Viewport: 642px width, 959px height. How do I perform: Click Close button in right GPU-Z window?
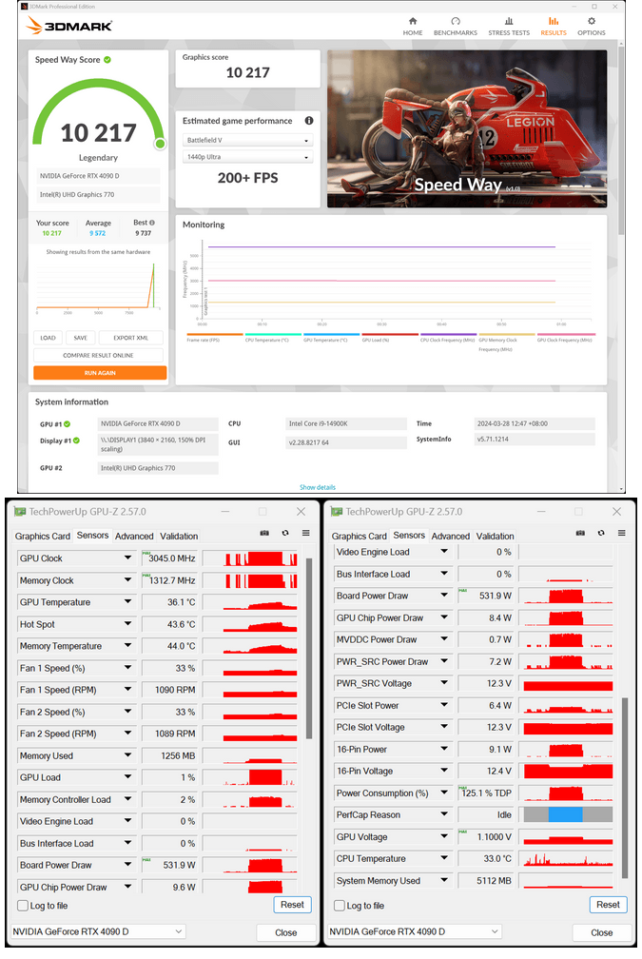click(602, 932)
